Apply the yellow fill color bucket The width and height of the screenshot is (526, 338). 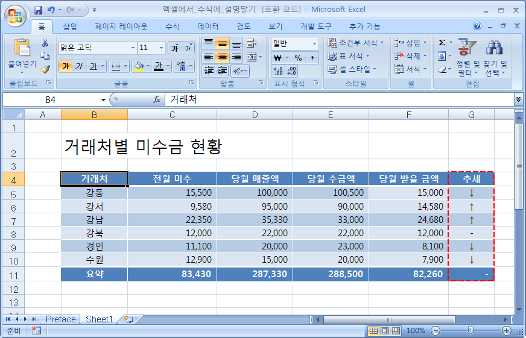pyautogui.click(x=139, y=66)
